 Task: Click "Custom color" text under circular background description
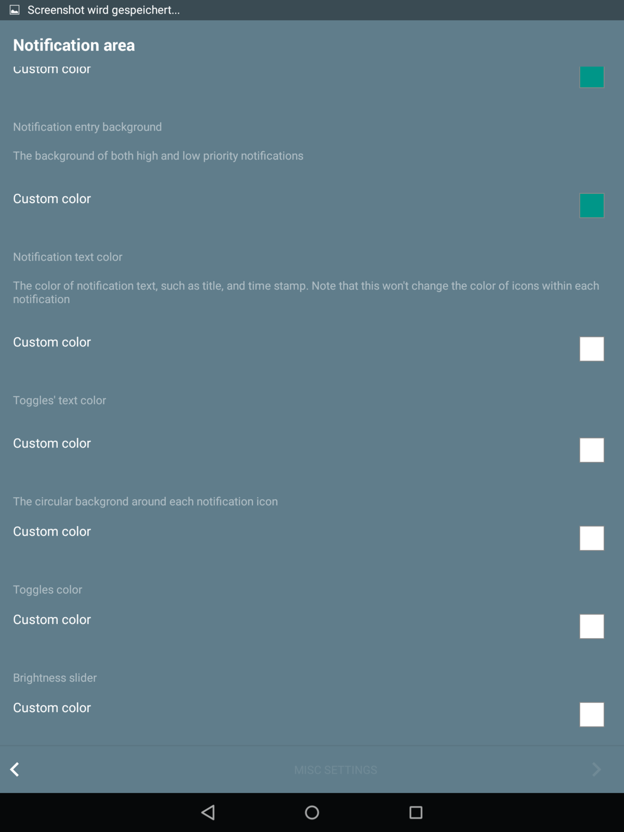coord(52,531)
